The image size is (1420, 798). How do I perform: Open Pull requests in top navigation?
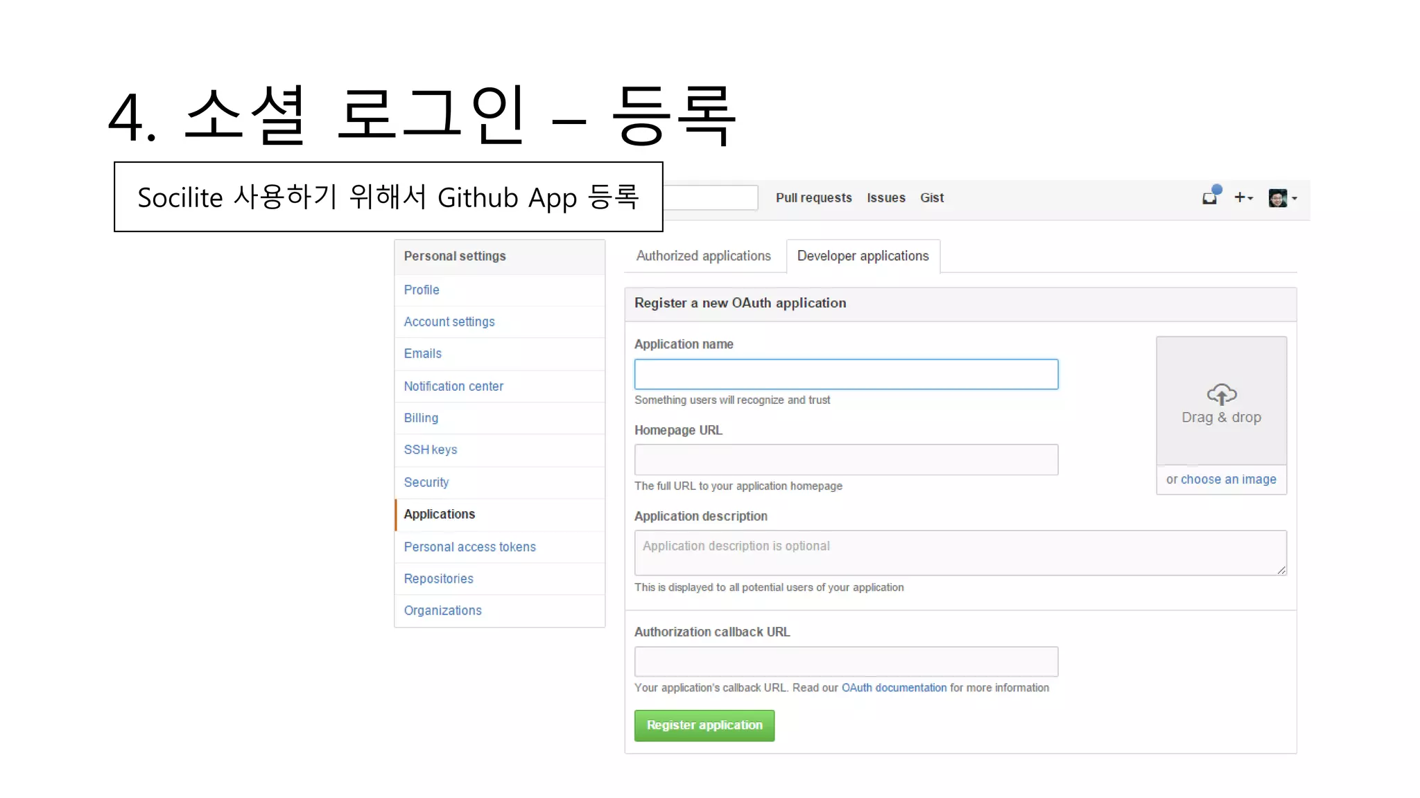point(813,198)
